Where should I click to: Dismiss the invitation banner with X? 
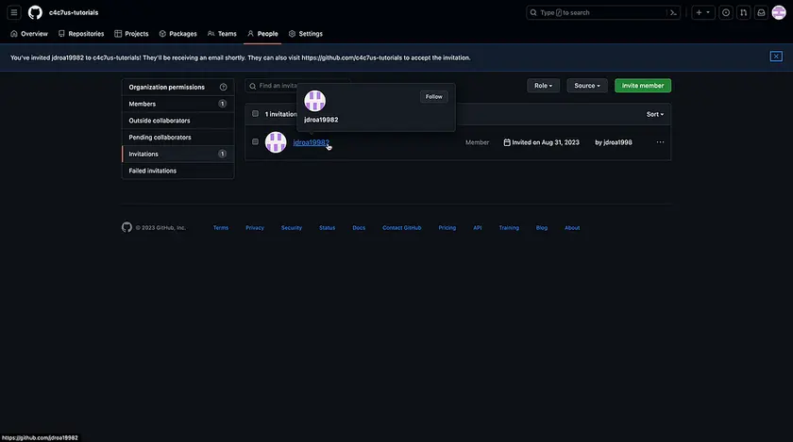[x=776, y=56]
